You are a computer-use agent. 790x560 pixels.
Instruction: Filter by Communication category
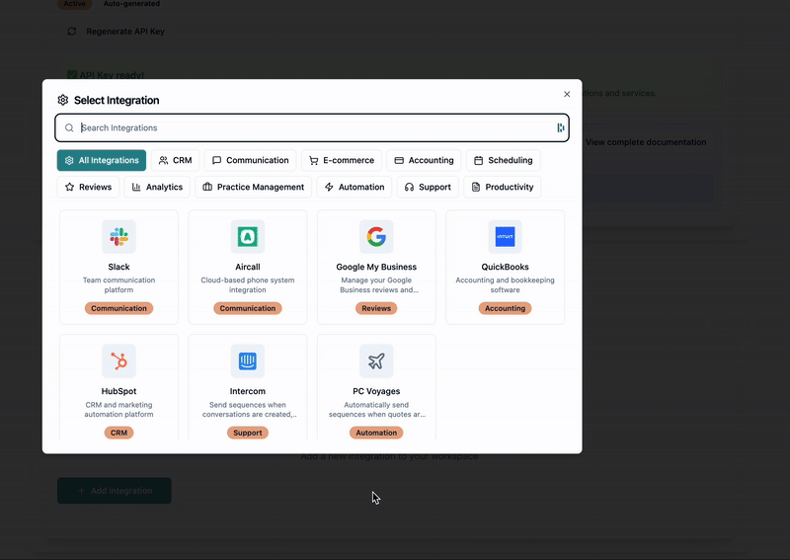coord(251,160)
